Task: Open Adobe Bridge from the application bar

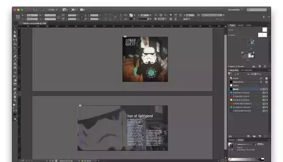Action: point(35,10)
